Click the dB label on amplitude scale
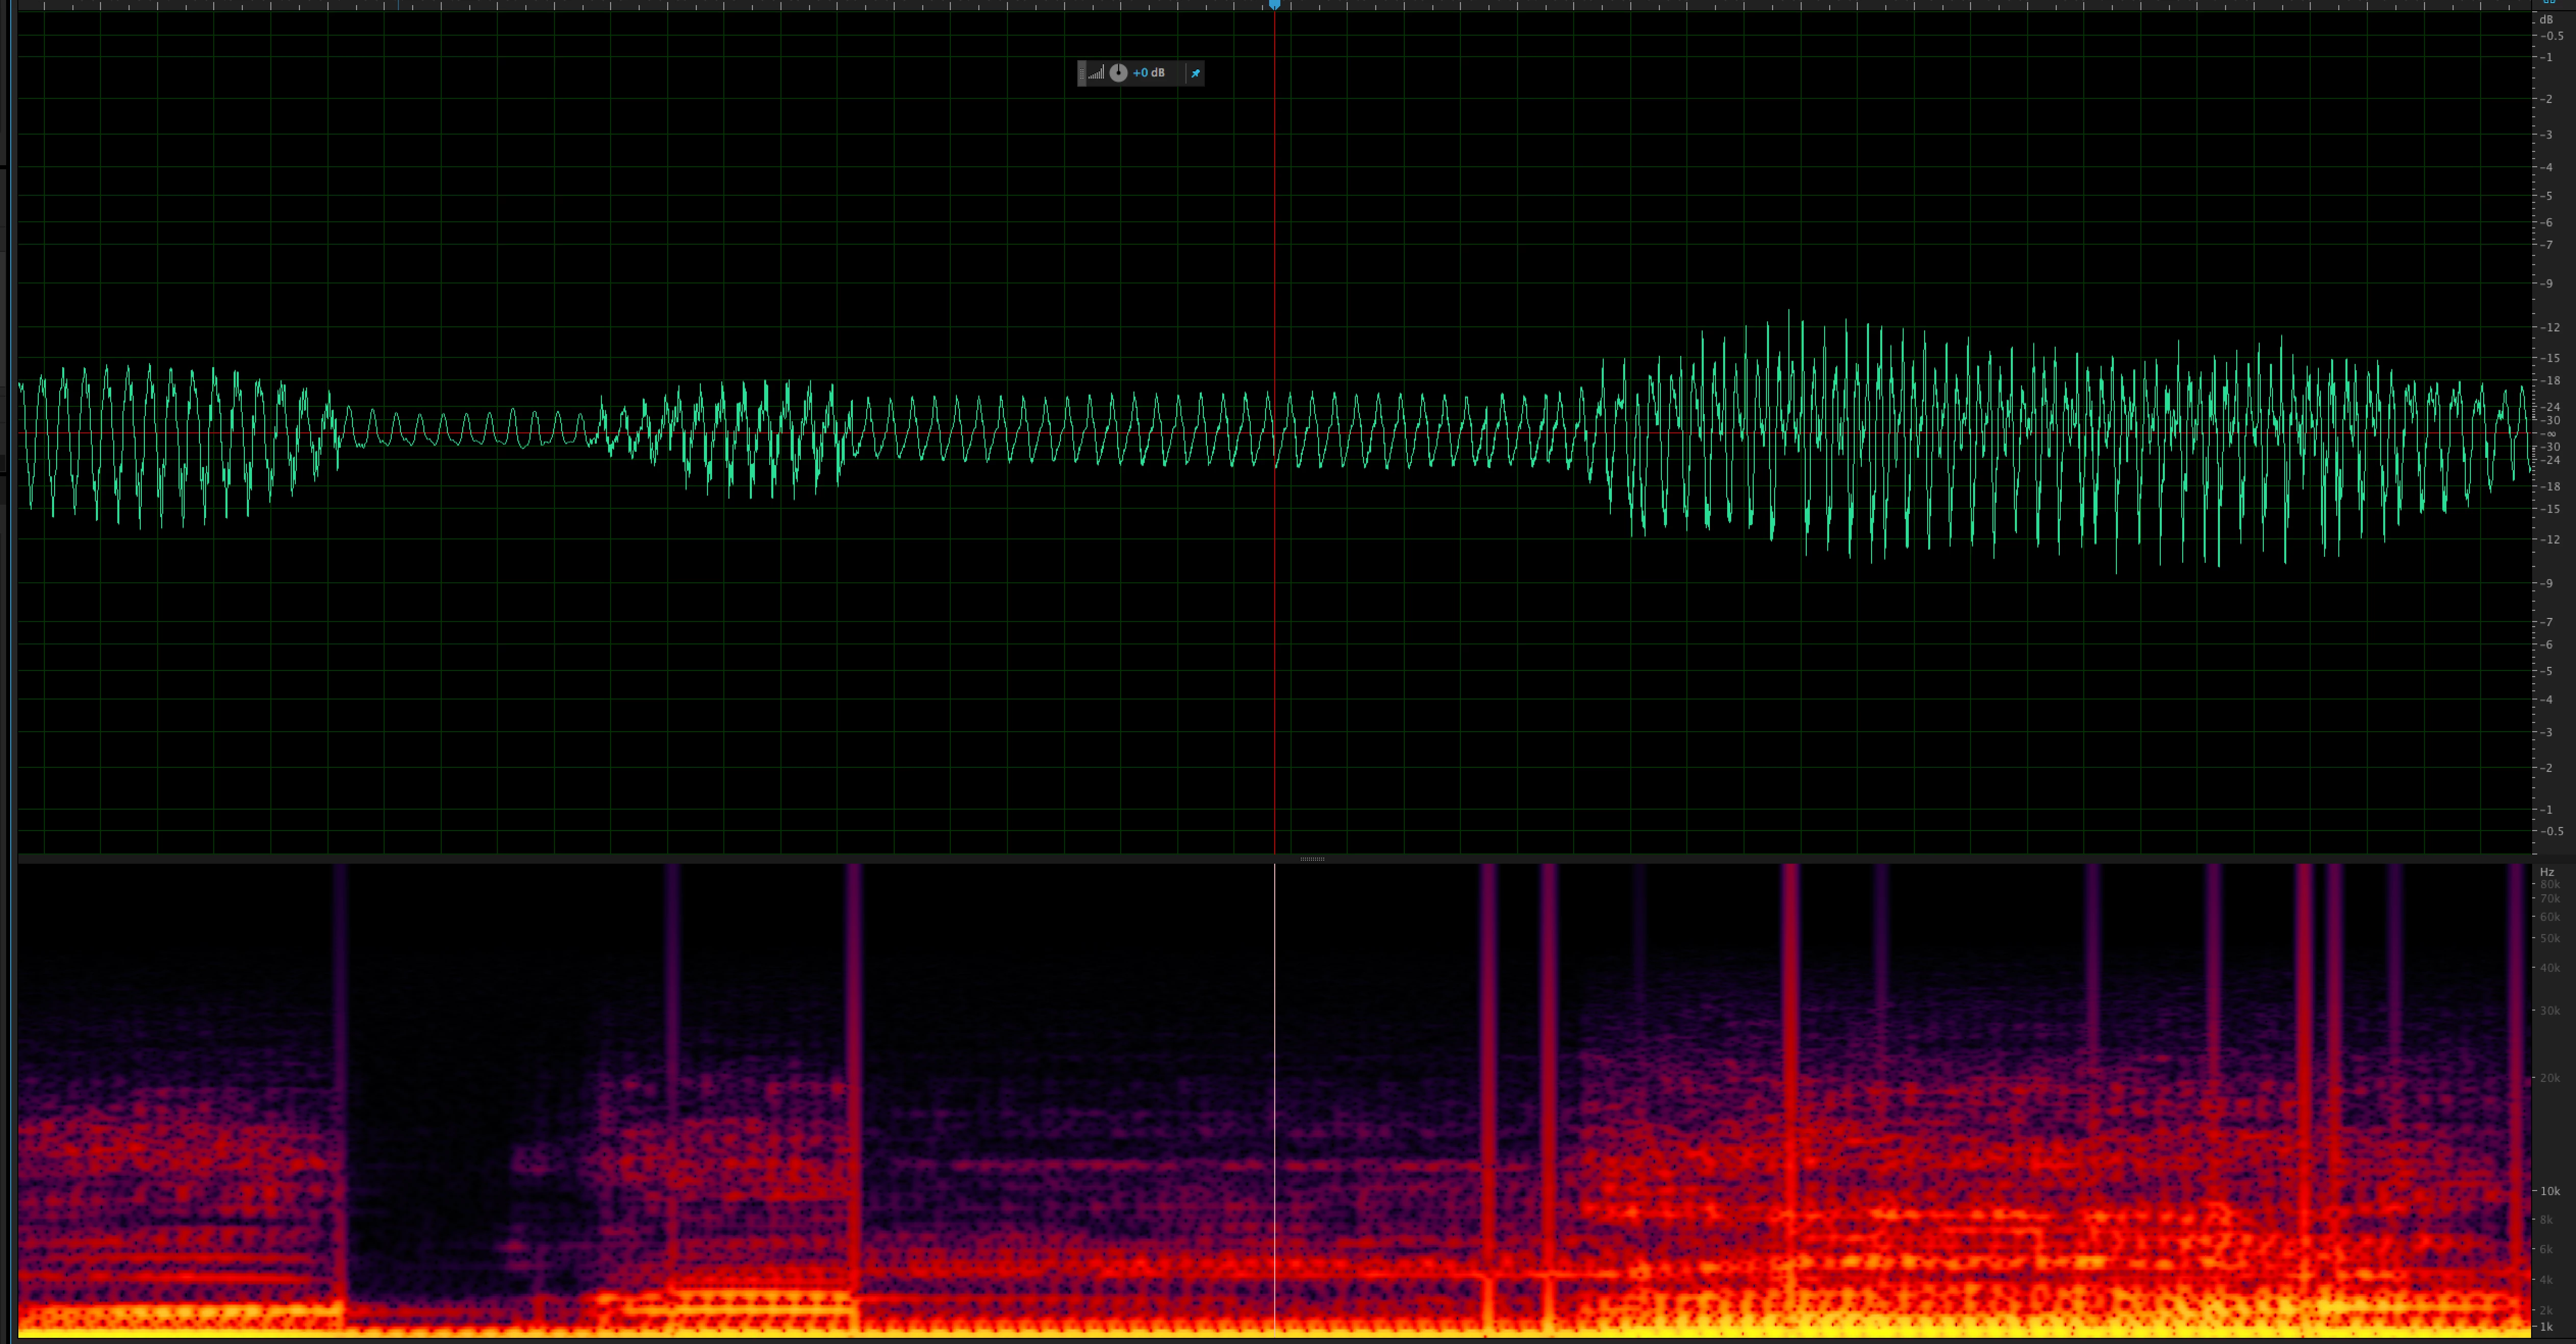The width and height of the screenshot is (2576, 1344). (2546, 20)
